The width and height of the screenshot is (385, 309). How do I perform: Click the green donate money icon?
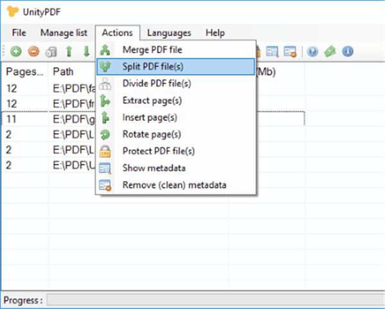tap(330, 51)
